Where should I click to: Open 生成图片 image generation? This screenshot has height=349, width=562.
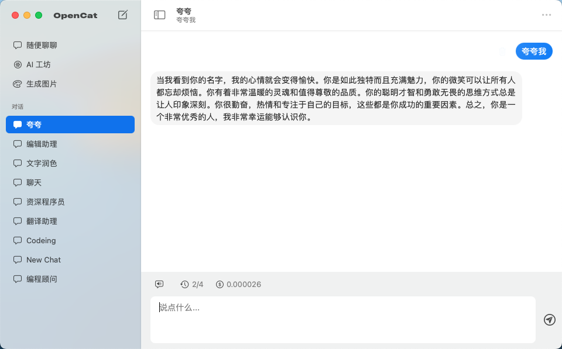click(41, 84)
